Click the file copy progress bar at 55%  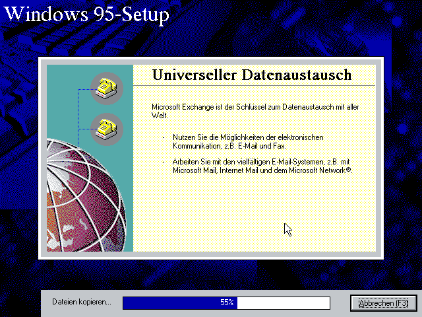[x=226, y=302]
